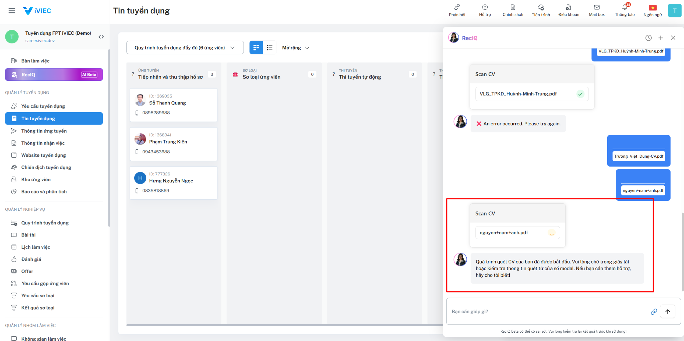
Task: Toggle the workspace switcher arrows beside Tuyển dụng FPT iVIEC
Action: (101, 37)
